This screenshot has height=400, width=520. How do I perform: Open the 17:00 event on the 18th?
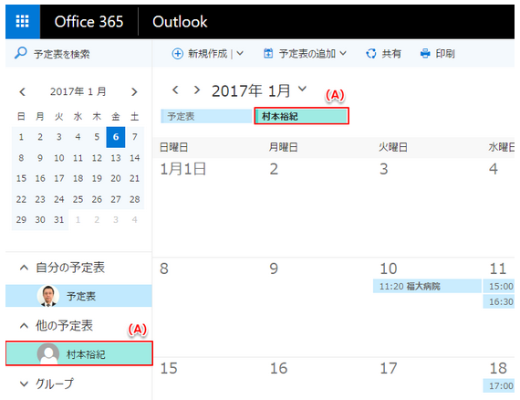[499, 385]
